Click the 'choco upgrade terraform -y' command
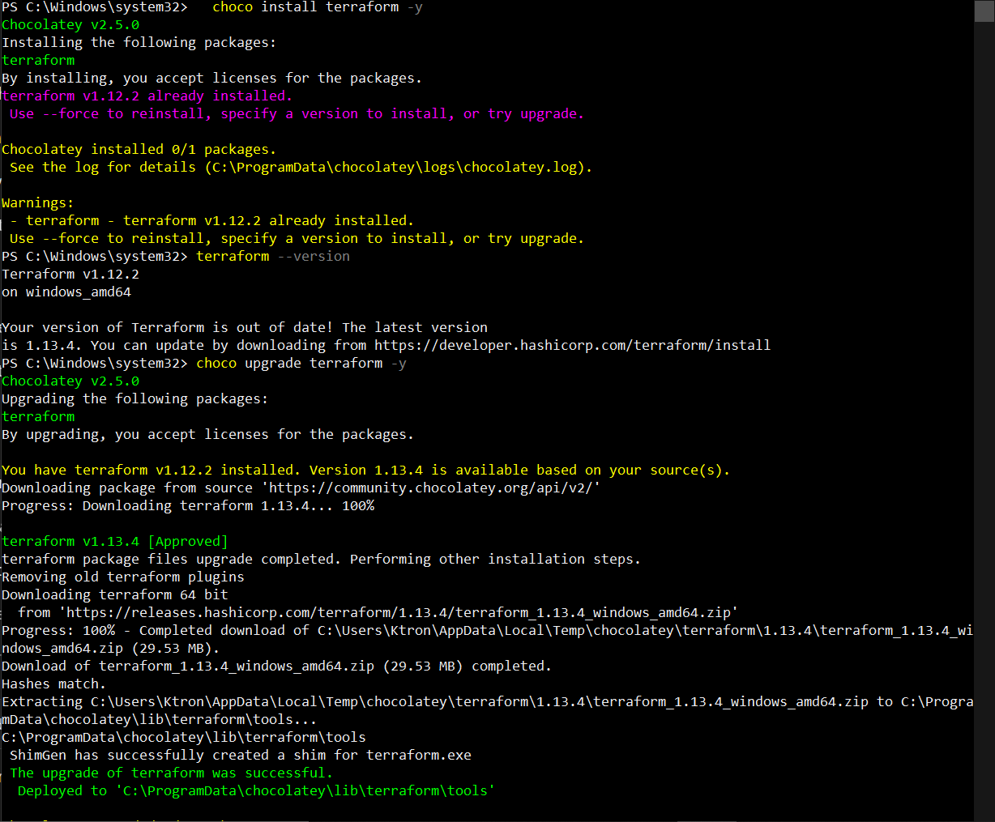The height and width of the screenshot is (822, 995). click(x=301, y=363)
